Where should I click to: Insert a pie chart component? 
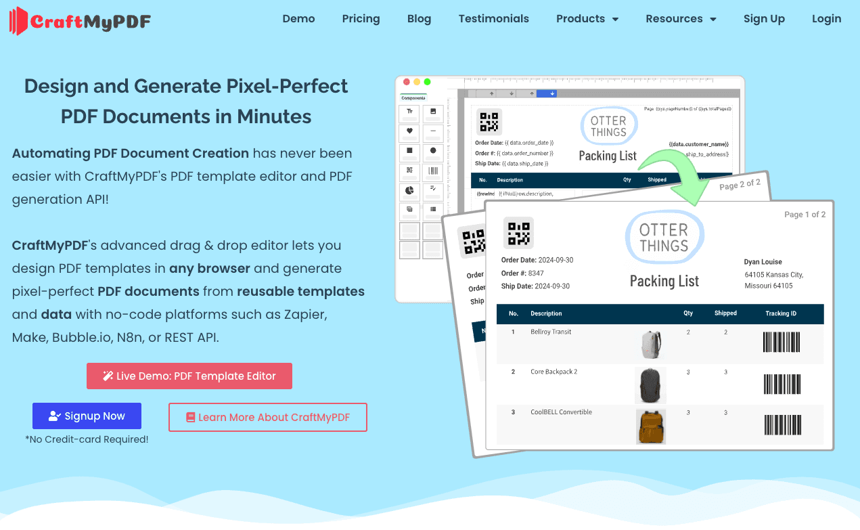click(409, 190)
